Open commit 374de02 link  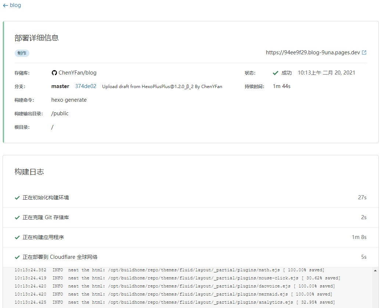(86, 86)
